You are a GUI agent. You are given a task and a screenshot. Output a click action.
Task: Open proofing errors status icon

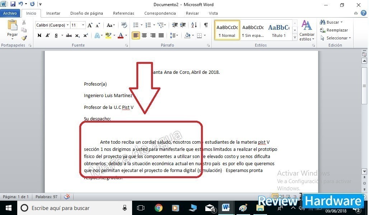point(67,197)
